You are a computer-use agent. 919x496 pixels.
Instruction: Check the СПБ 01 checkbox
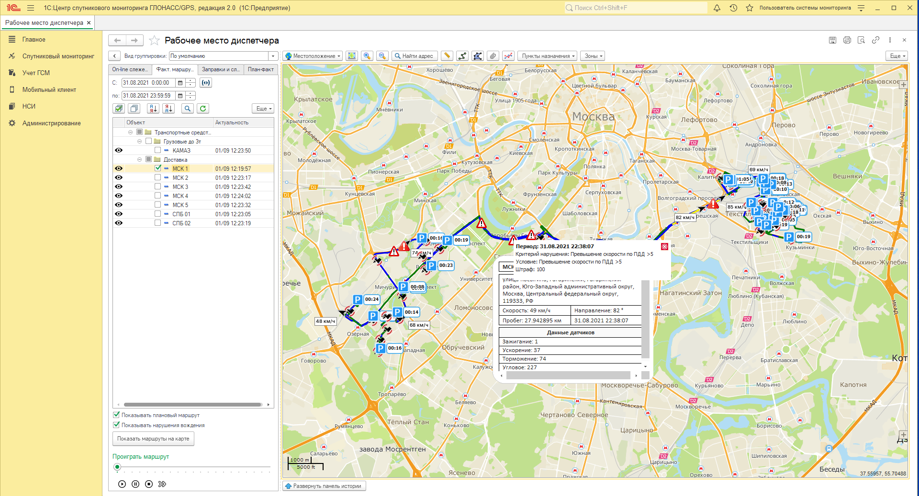tap(157, 214)
